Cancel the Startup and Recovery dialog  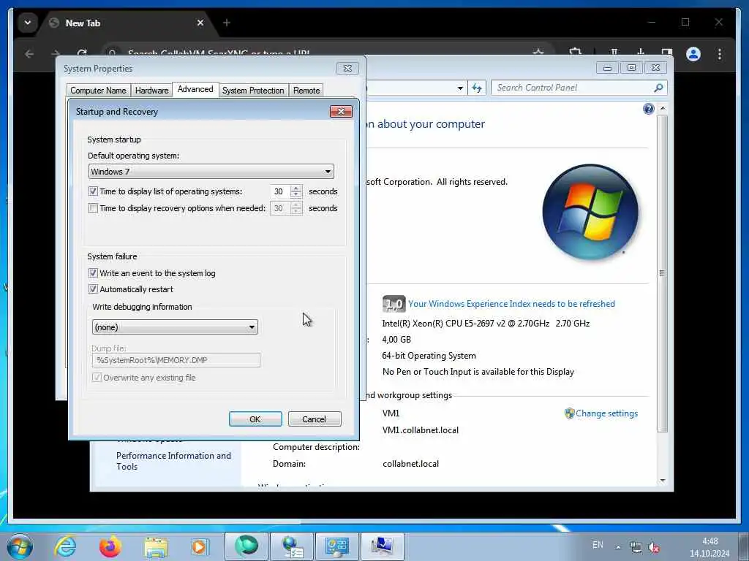(315, 419)
